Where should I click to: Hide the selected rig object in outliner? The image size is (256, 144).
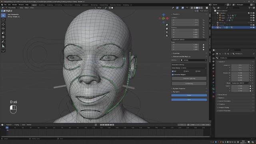[x=251, y=28]
